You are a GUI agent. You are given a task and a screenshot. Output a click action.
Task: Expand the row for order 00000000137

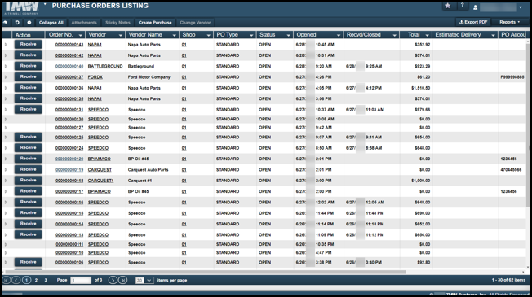click(6, 77)
